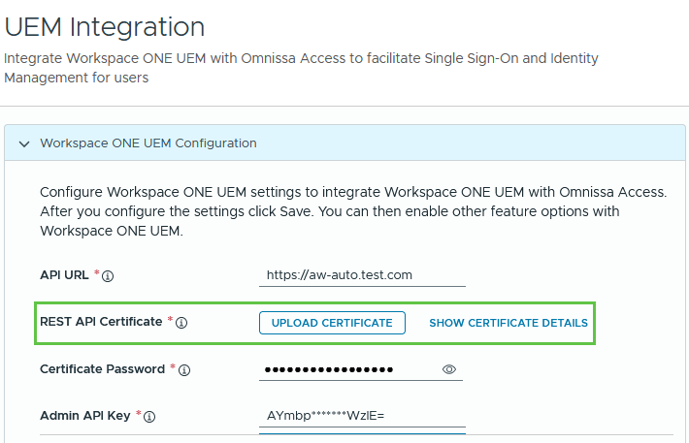This screenshot has width=689, height=443.
Task: Collapse the Workspace ONE UEM Configuration section
Action: (x=24, y=143)
